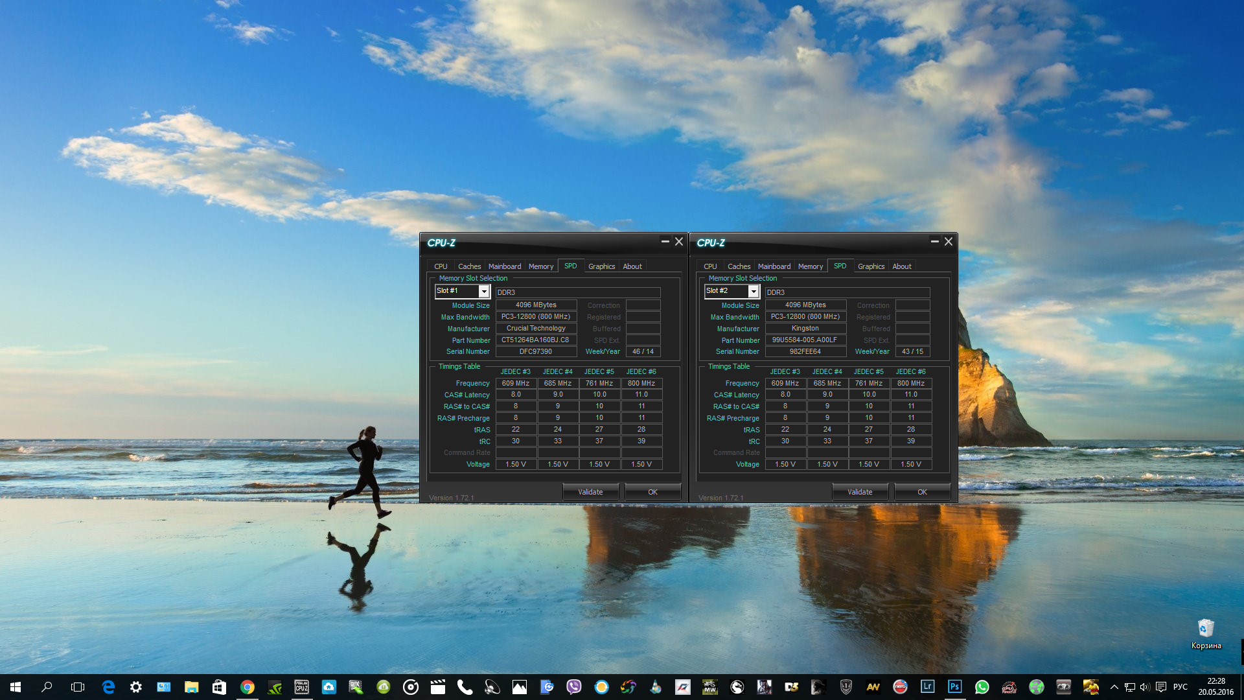Open Photoshop from the taskbar
The image size is (1244, 700).
point(954,687)
